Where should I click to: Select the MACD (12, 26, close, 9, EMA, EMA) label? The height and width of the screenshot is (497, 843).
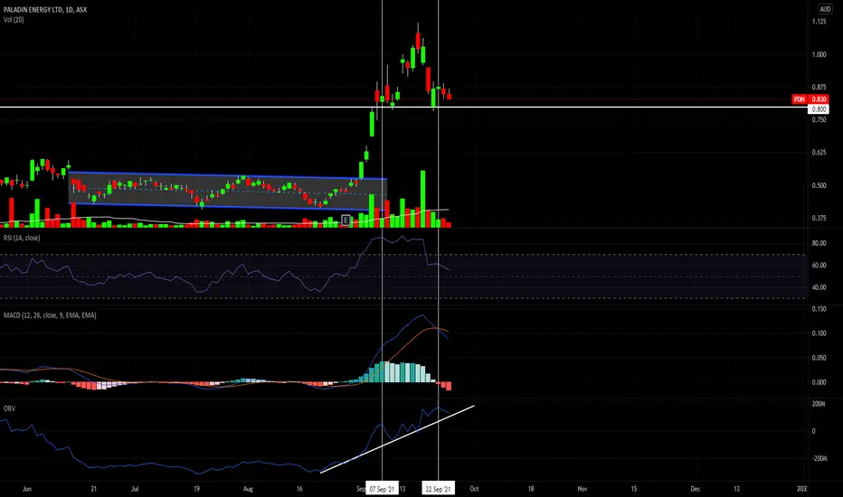click(50, 314)
